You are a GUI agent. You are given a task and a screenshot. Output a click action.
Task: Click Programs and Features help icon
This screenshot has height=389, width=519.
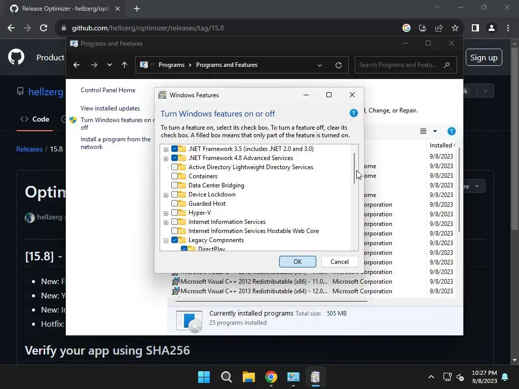coord(451,131)
